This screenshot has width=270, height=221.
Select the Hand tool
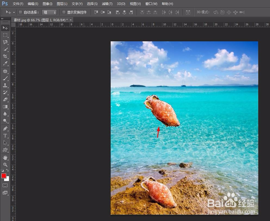click(5, 157)
